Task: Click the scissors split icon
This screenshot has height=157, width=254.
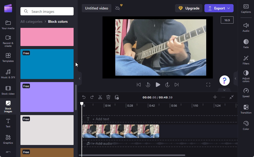Action: tap(100, 97)
